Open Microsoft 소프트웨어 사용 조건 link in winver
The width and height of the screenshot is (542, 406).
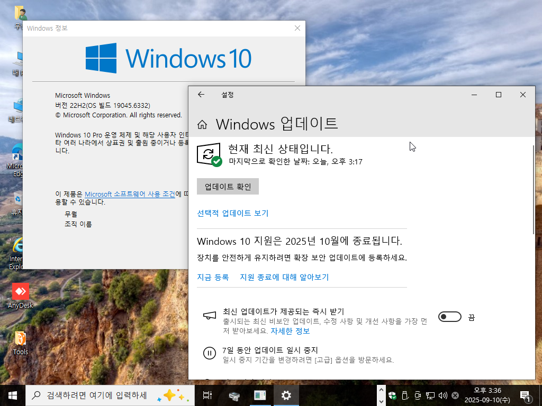coord(130,194)
